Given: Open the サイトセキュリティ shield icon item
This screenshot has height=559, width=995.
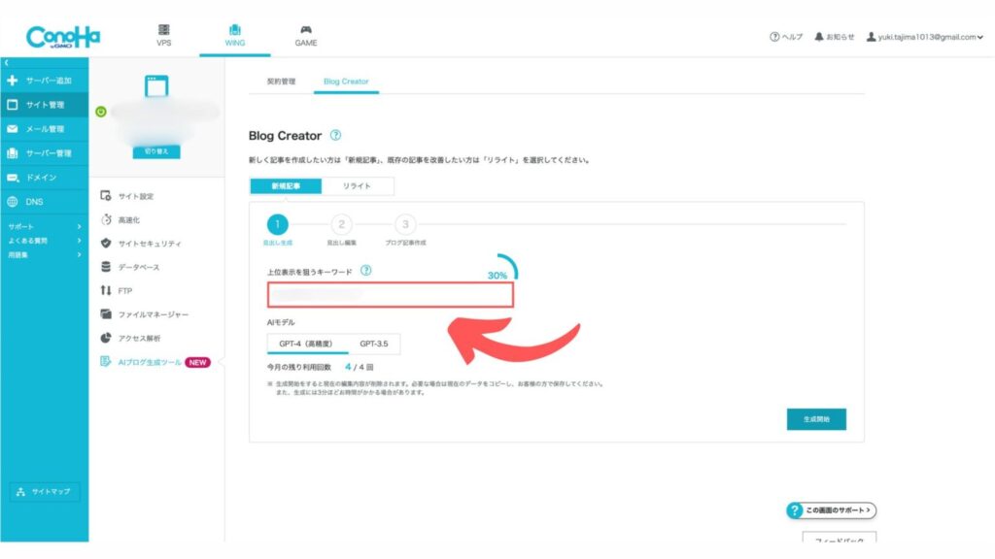Looking at the screenshot, I should [106, 244].
